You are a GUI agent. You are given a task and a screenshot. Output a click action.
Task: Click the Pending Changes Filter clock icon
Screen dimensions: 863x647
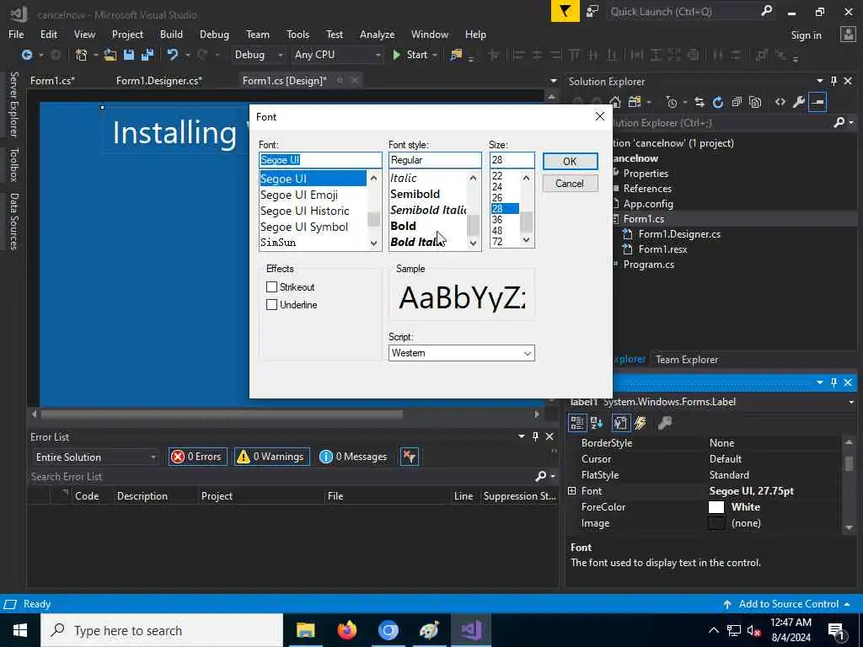point(672,102)
